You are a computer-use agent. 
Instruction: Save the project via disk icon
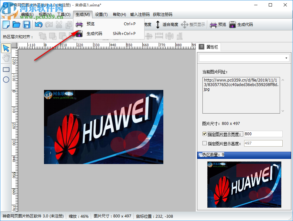(27, 24)
